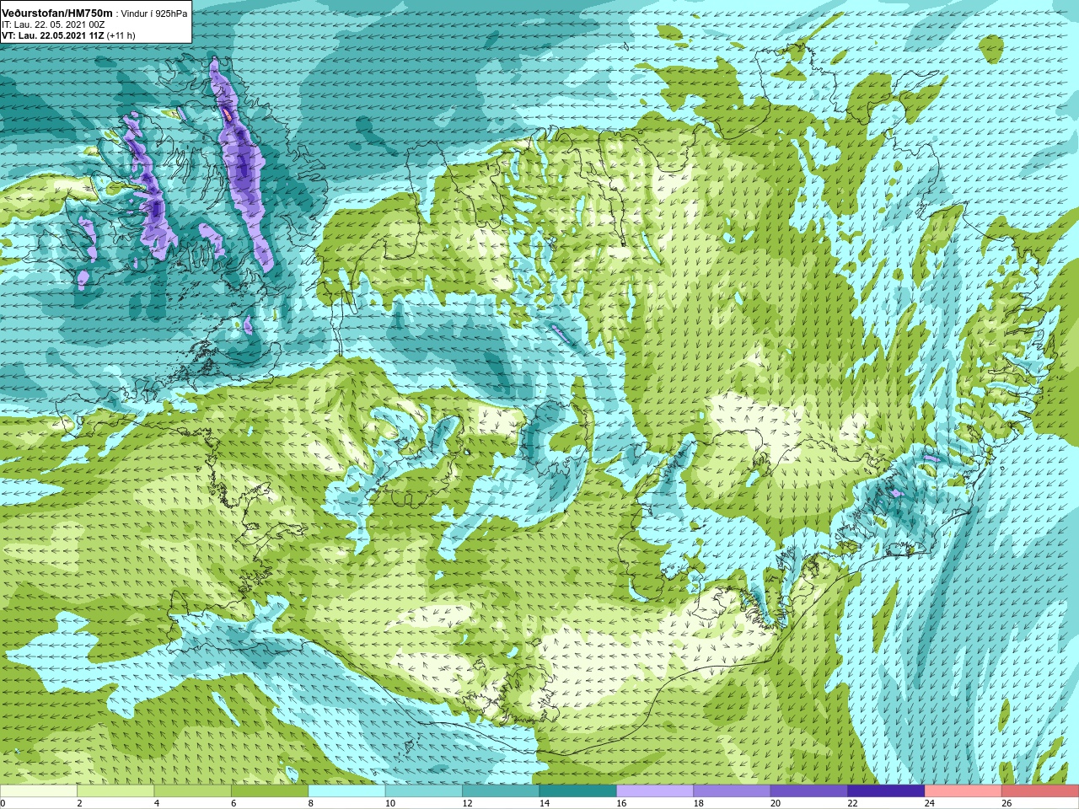
Task: Choose the dark teal 14–16 legend swatch
Action: coord(578,791)
